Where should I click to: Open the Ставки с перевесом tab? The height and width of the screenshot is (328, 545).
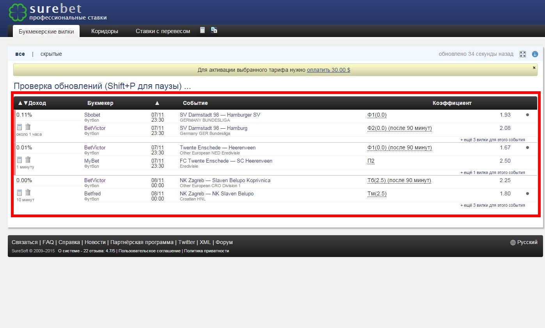(x=163, y=31)
